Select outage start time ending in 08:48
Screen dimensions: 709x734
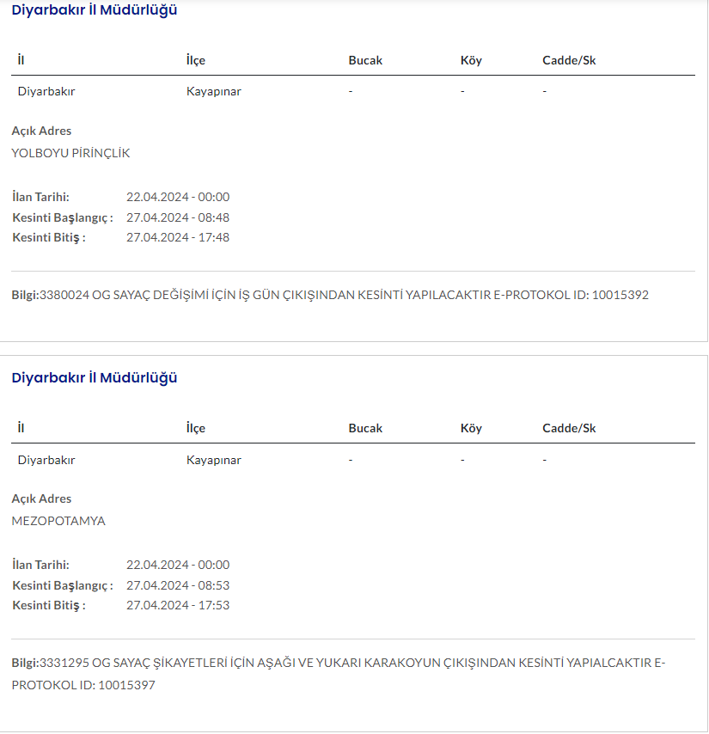click(x=178, y=217)
